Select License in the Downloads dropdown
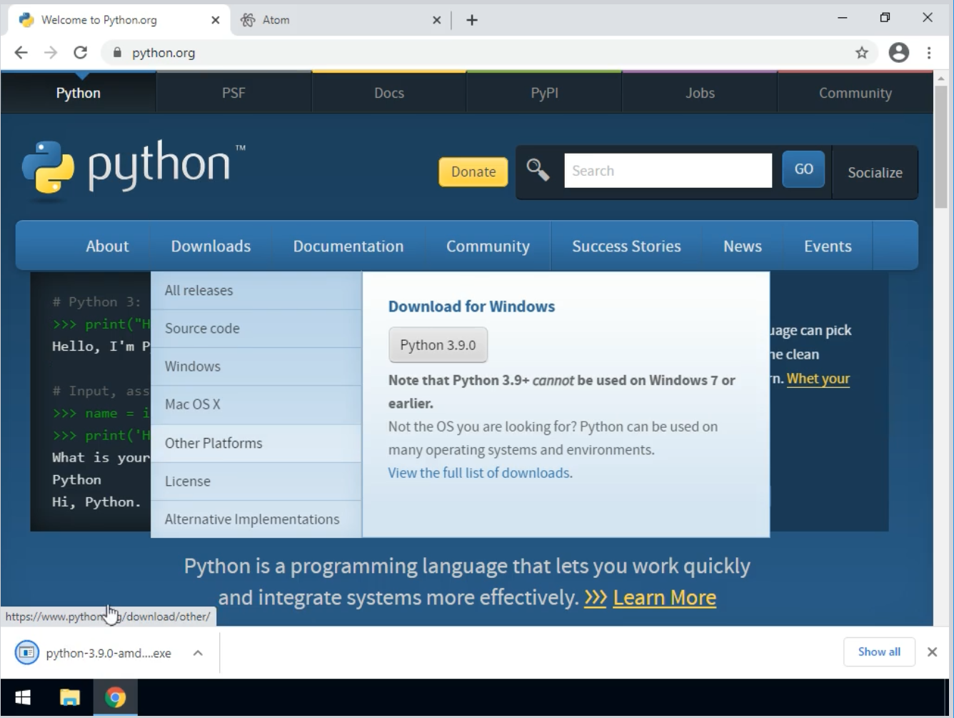The height and width of the screenshot is (718, 954). pos(256,481)
